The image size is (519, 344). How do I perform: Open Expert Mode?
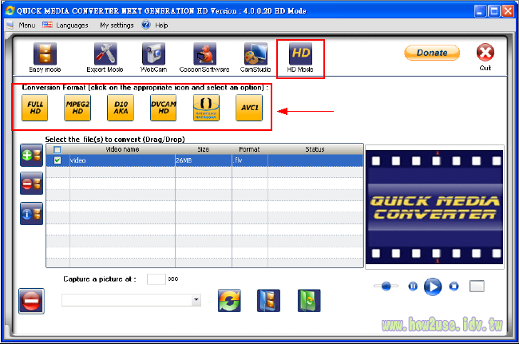click(x=105, y=56)
